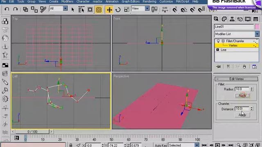This screenshot has width=262, height=147.
Task: Click the coil spring reactor icon
Action: [x=5, y=73]
